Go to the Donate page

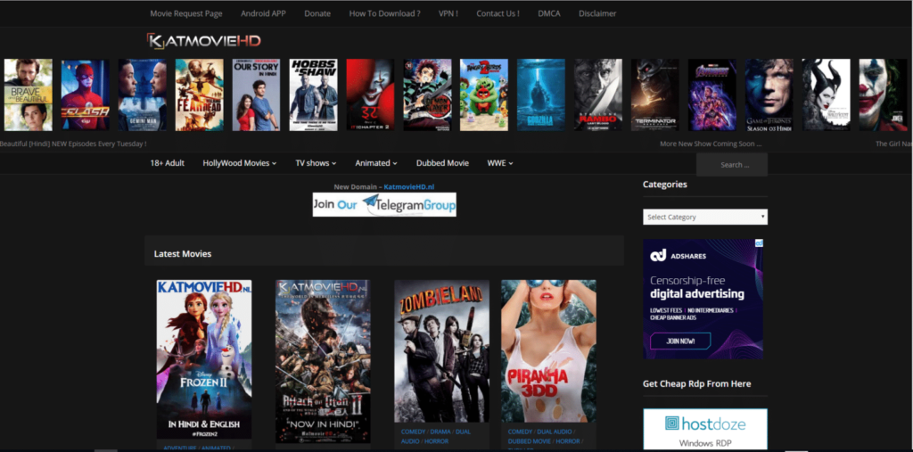point(317,13)
